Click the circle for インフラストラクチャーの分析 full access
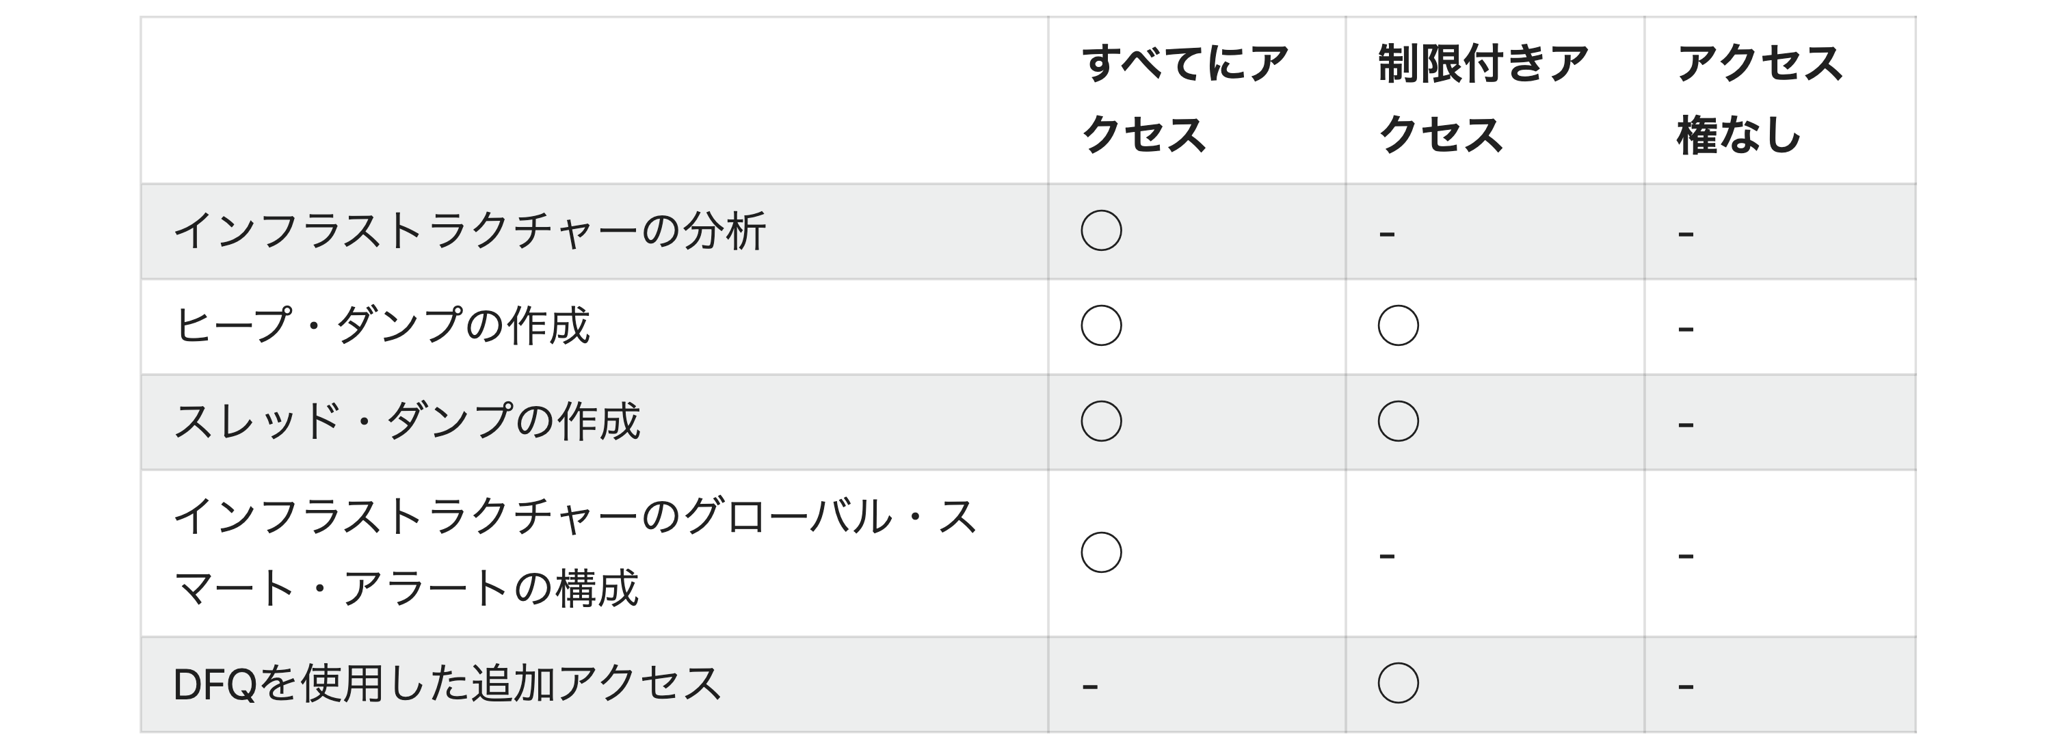The image size is (2053, 752). [x=1100, y=231]
